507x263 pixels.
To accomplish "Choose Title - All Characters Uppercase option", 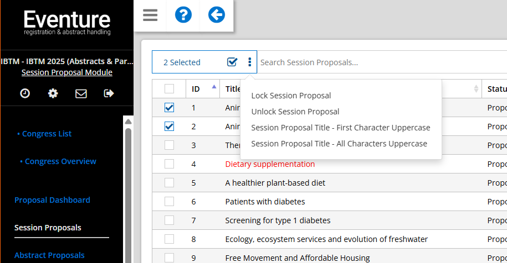I will pos(339,144).
